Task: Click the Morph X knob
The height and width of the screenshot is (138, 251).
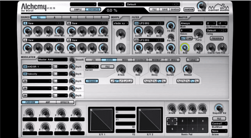Action: (x=121, y=33)
